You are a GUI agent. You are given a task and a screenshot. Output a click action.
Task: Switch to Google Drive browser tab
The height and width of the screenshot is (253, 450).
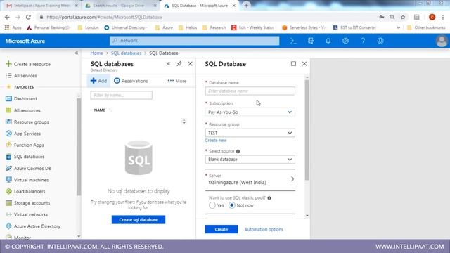(x=121, y=6)
